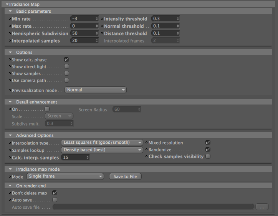278x216 pixels.
Task: Click the Hemispheric Subdivision stepper arrows
Action: (x=97, y=33)
